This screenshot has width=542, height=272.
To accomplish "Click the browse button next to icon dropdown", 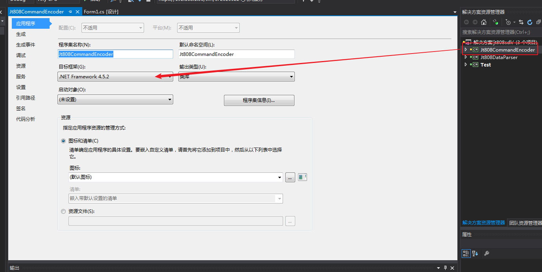I will (x=290, y=178).
